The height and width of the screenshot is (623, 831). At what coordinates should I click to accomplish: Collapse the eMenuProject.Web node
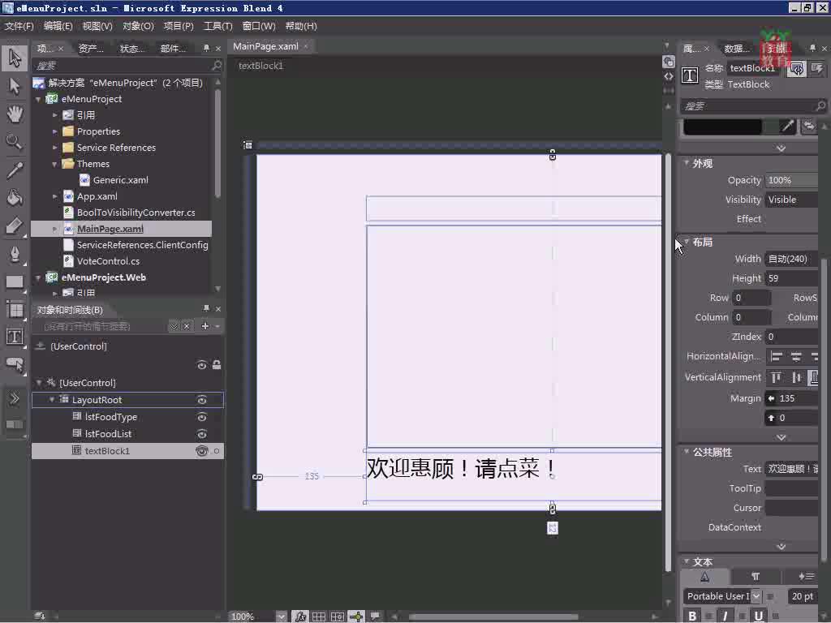point(38,277)
